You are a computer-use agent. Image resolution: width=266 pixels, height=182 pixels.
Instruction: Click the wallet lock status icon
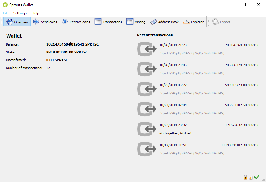coord(245,177)
